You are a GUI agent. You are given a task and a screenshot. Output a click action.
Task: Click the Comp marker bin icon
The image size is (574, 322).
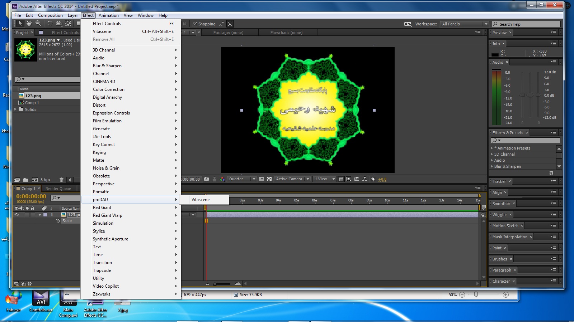coord(484,207)
